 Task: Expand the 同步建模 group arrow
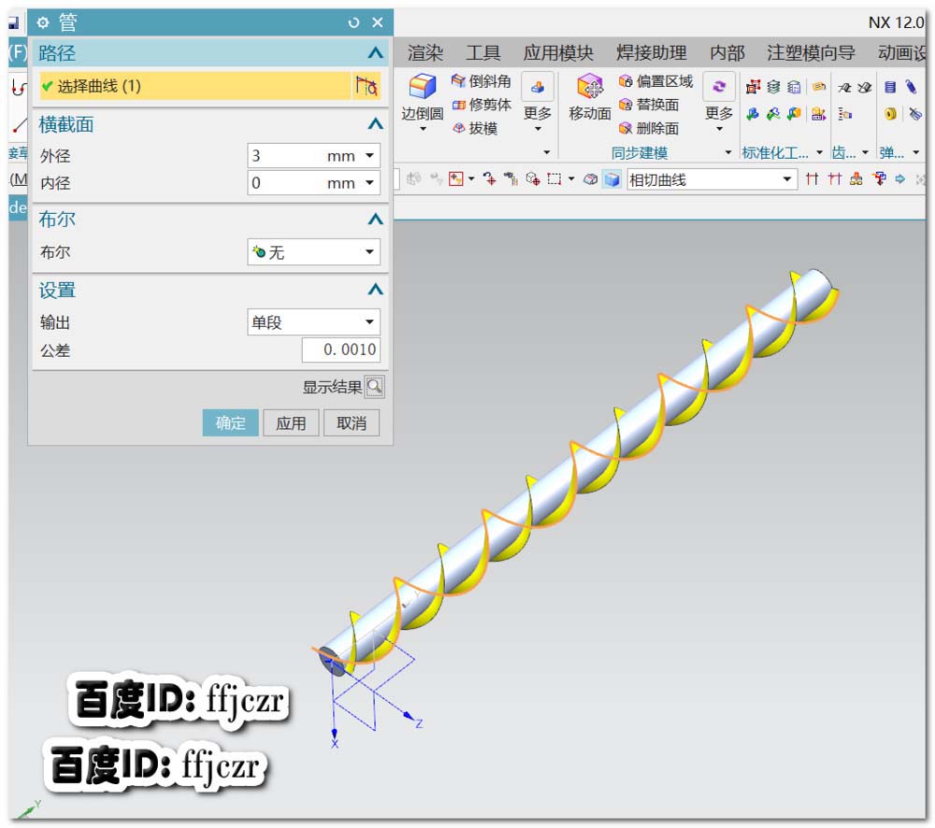point(728,152)
